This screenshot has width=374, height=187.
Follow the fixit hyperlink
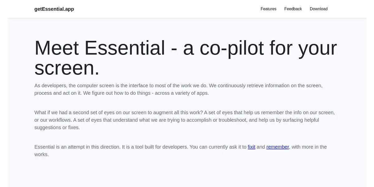point(252,147)
